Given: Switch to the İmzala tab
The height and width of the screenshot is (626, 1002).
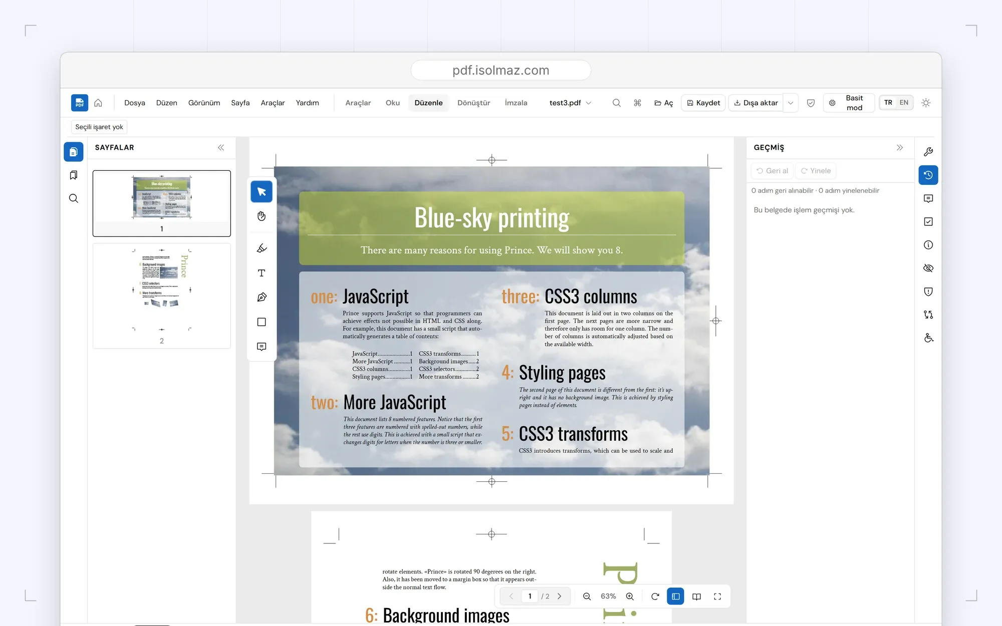Looking at the screenshot, I should (x=516, y=103).
